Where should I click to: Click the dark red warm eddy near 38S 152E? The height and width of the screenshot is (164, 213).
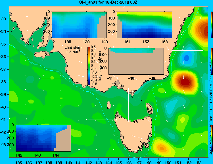[x=185, y=82]
